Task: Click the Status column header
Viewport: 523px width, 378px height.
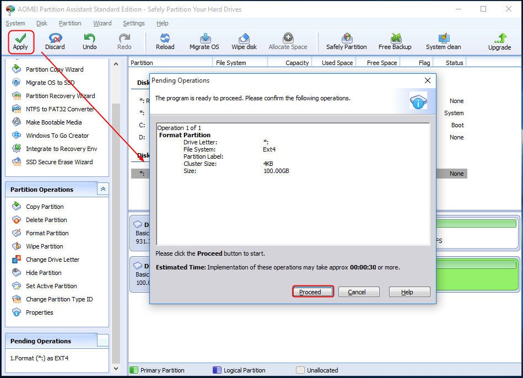Action: coord(450,63)
